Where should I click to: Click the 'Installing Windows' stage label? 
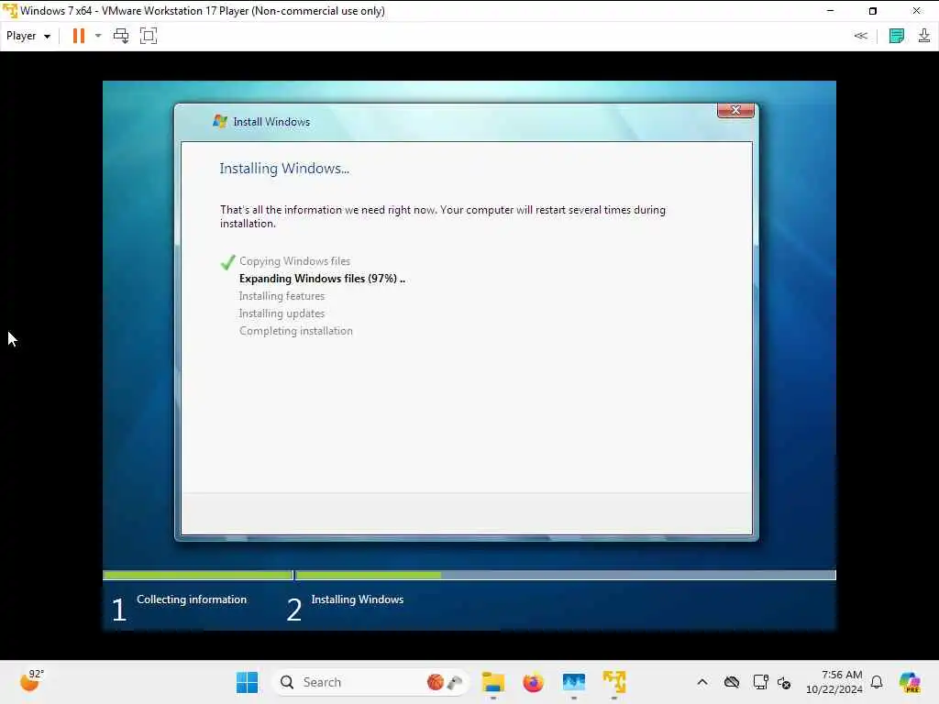[358, 599]
